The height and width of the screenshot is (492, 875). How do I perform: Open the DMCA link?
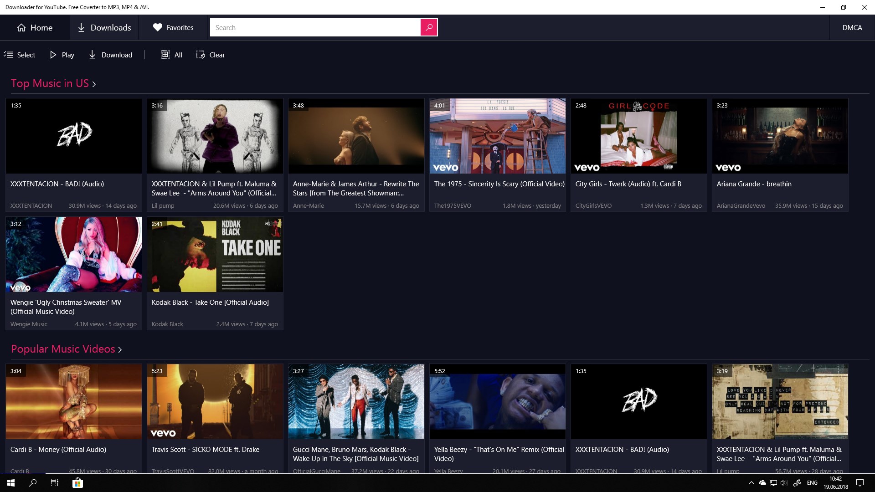point(852,27)
